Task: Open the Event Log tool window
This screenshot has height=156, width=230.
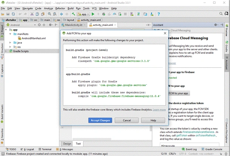Action: tap(189, 149)
